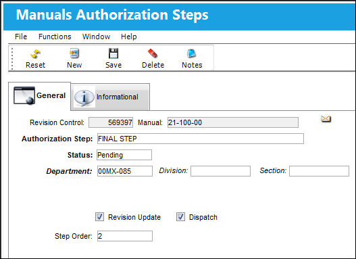Click the Revision Control field

click(111, 122)
